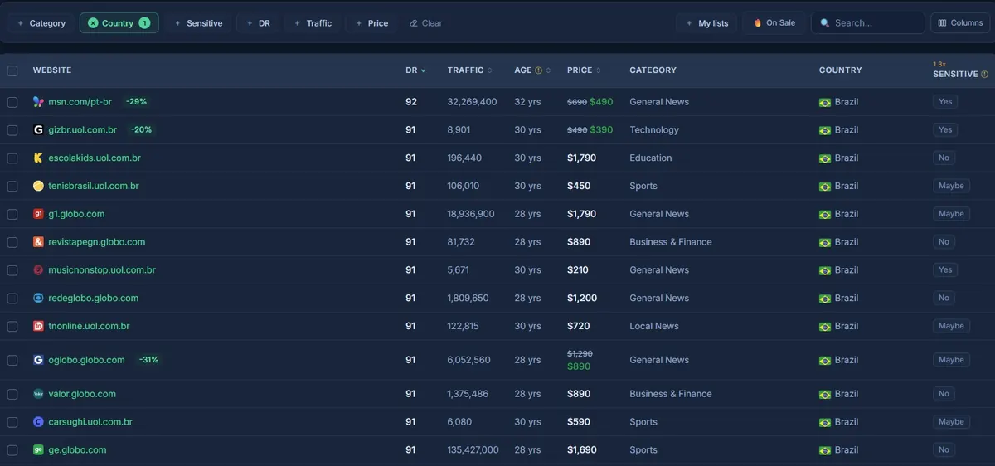Screen dimensions: 995x466
Task: Open the Traffic filter dropdown
Action: (x=313, y=23)
